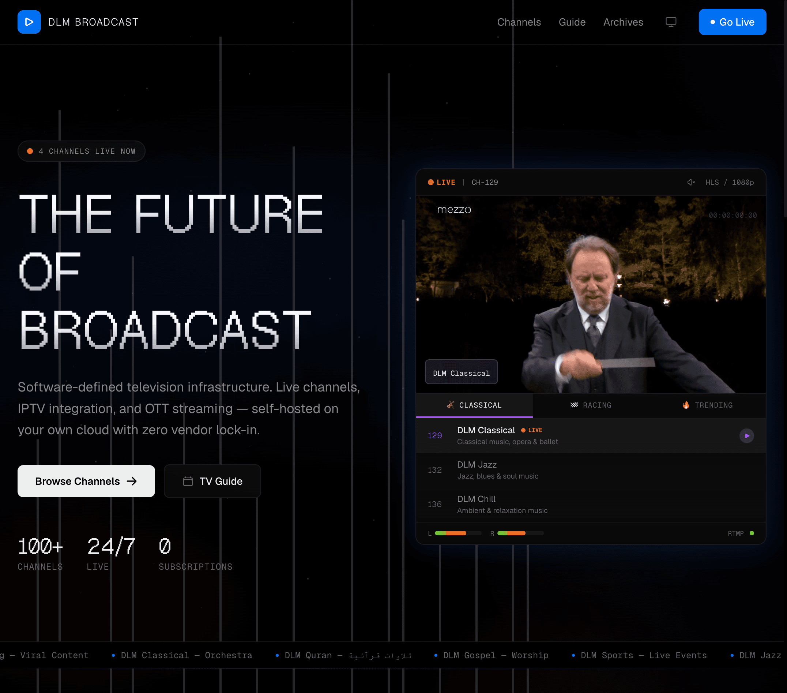
Task: Open the Channels nav link
Action: [x=519, y=22]
